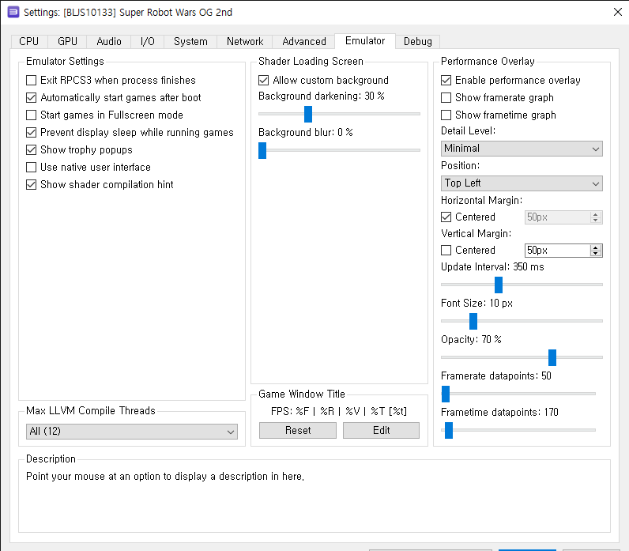Open the Detail Level dropdown
Viewport: 629px width, 551px height.
(522, 149)
